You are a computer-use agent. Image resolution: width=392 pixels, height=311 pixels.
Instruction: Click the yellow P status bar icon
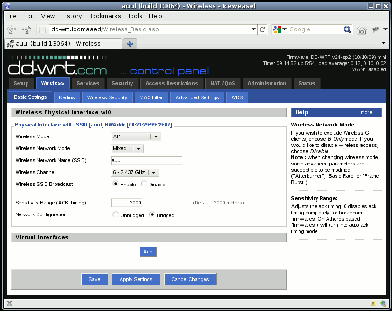click(373, 303)
